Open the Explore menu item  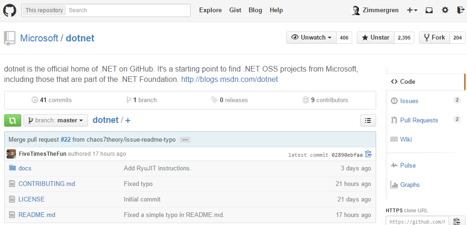pyautogui.click(x=210, y=10)
